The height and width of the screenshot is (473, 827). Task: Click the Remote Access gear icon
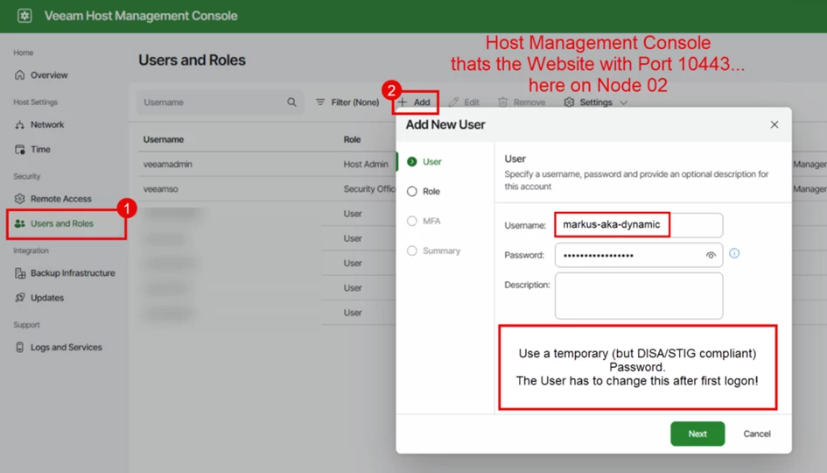pyautogui.click(x=19, y=199)
